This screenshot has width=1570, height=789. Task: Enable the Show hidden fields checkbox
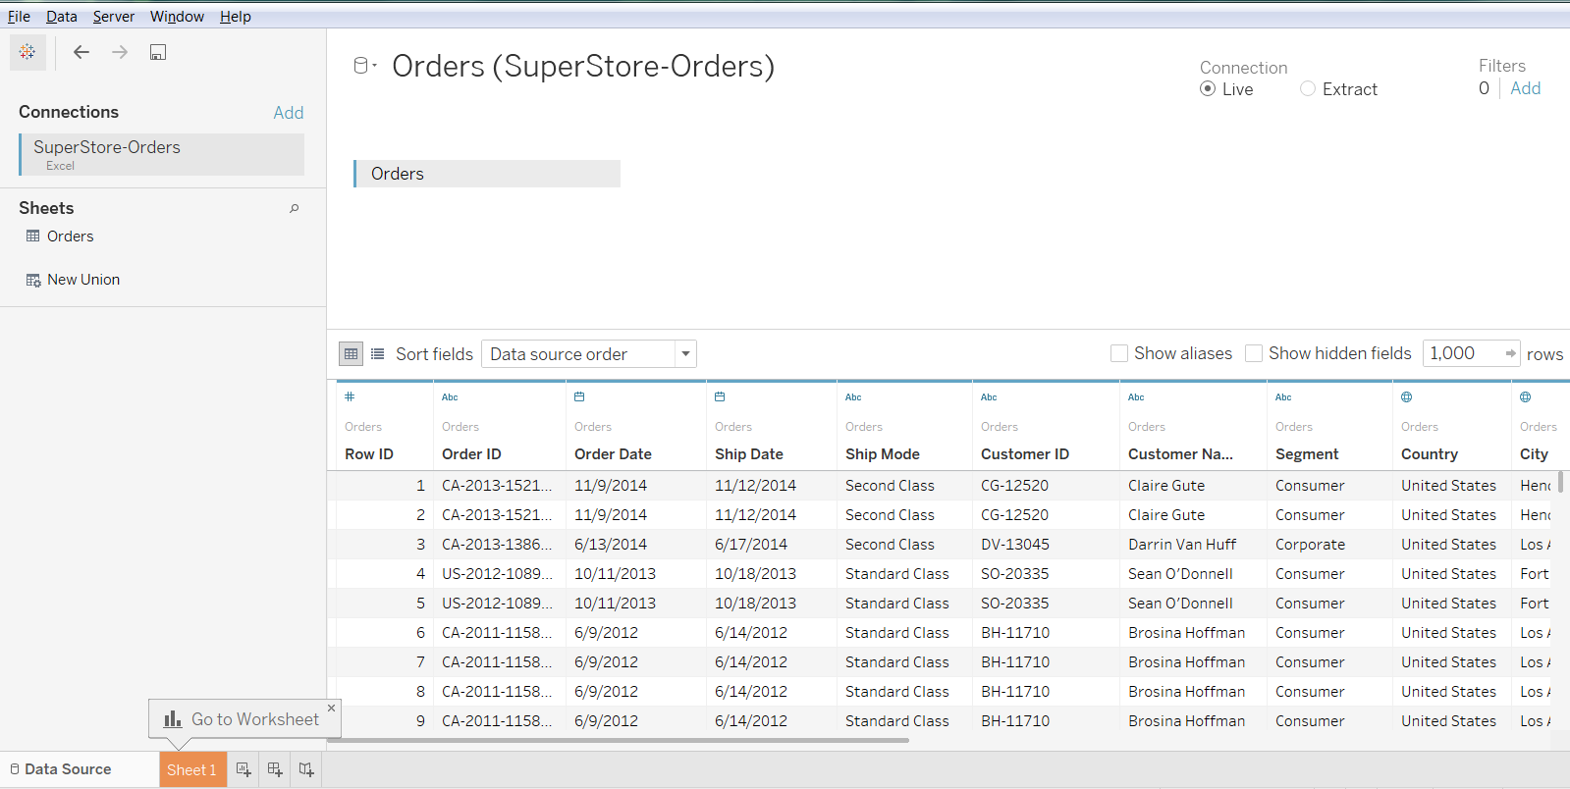pyautogui.click(x=1254, y=353)
